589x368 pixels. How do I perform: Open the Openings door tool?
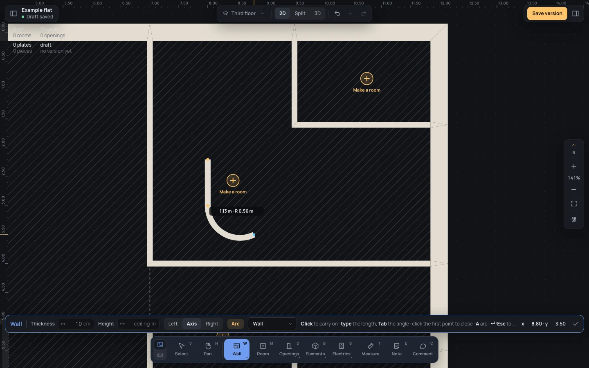click(x=289, y=350)
